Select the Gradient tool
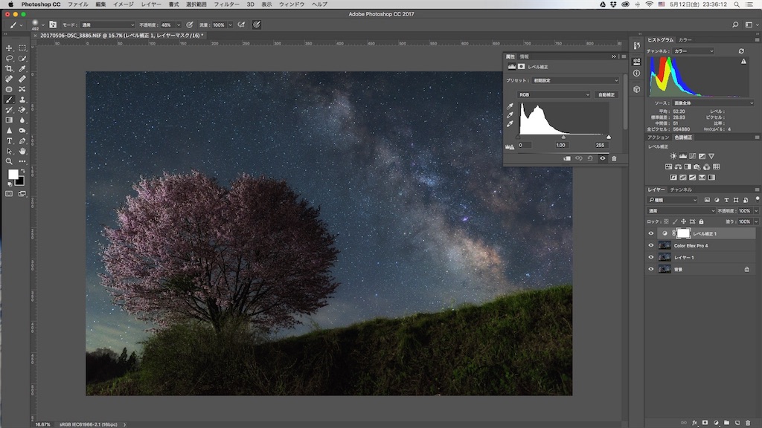 point(9,120)
